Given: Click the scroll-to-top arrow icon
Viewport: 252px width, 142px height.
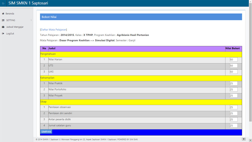Looking at the screenshot, I should pyautogui.click(x=244, y=139).
